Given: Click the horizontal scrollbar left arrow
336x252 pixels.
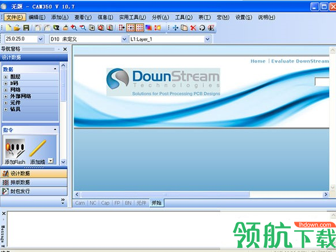Looking at the screenshot, I should click(x=77, y=194).
